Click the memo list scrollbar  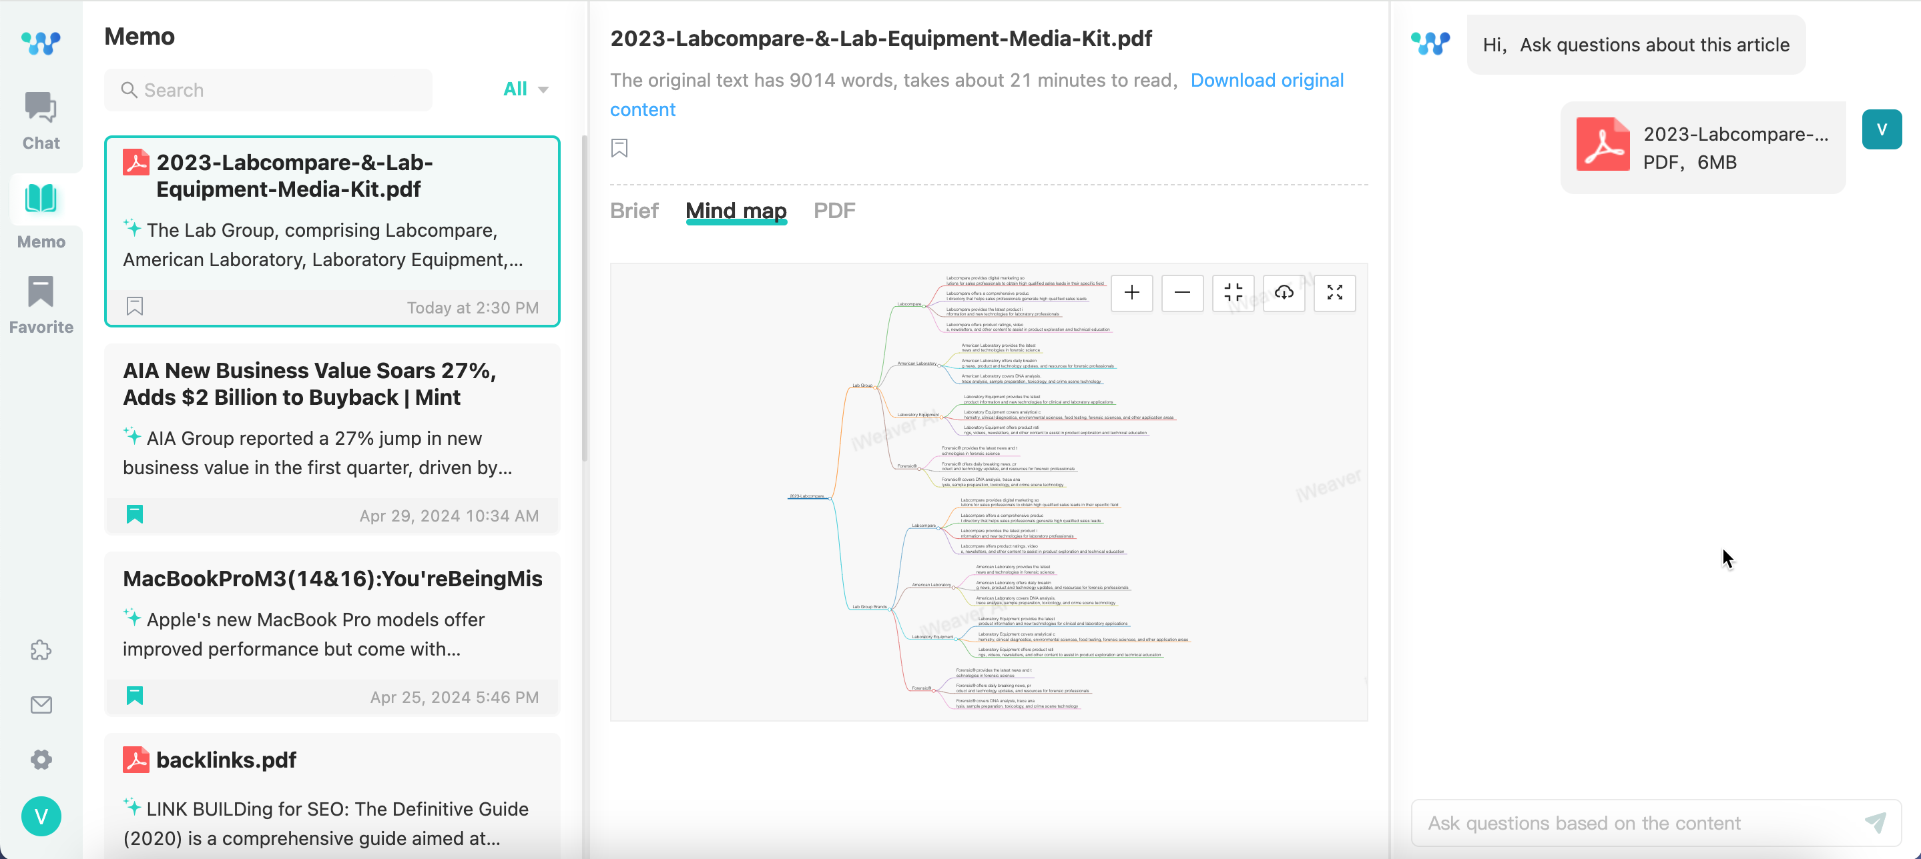coord(585,298)
